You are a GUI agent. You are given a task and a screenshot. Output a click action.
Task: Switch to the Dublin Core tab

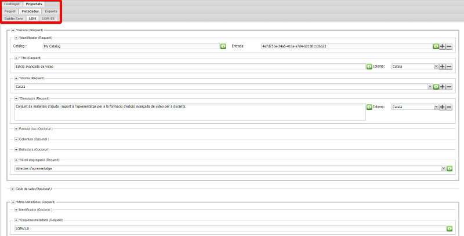click(13, 19)
